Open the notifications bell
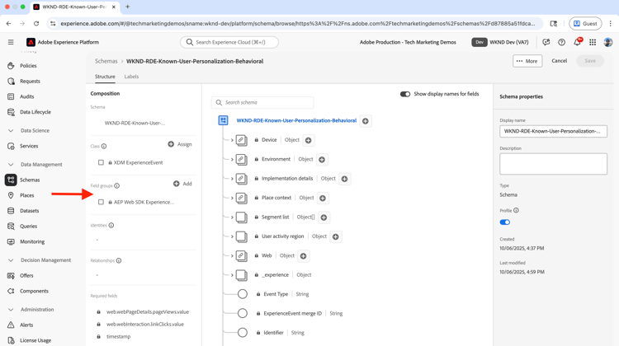 (577, 42)
